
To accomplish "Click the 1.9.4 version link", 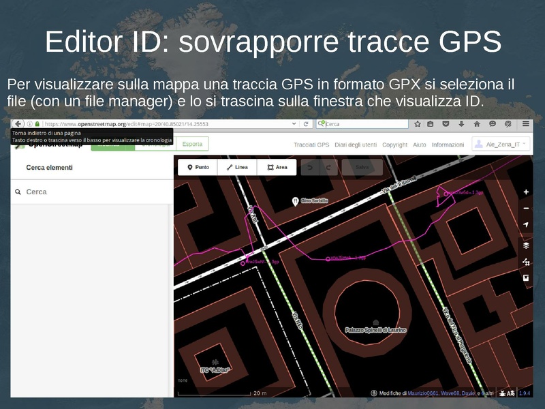I will tap(525, 393).
